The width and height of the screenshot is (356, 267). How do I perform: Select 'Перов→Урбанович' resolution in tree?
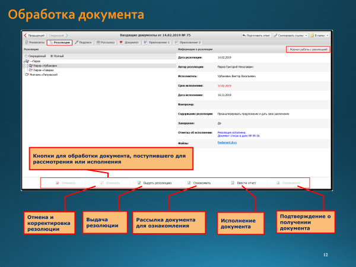tap(45, 65)
